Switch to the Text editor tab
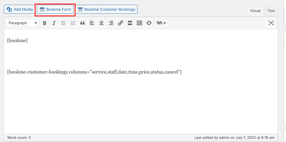This screenshot has height=142, width=286. pos(271,11)
